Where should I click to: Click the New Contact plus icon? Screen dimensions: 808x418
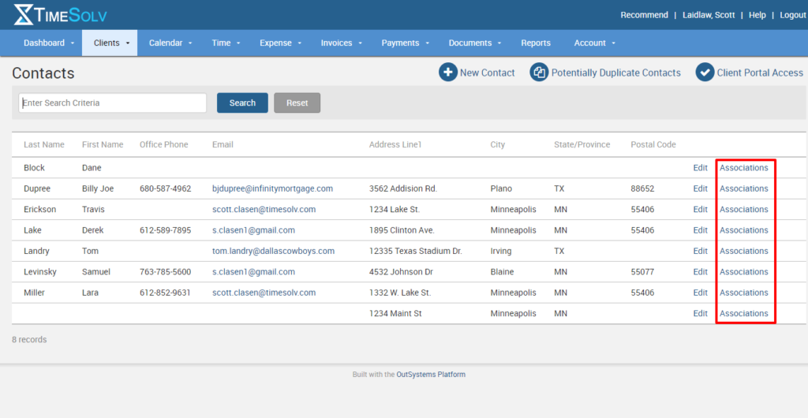click(x=448, y=73)
